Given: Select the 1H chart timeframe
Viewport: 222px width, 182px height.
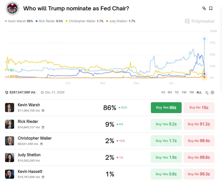Looking at the screenshot, I should point(163,92).
